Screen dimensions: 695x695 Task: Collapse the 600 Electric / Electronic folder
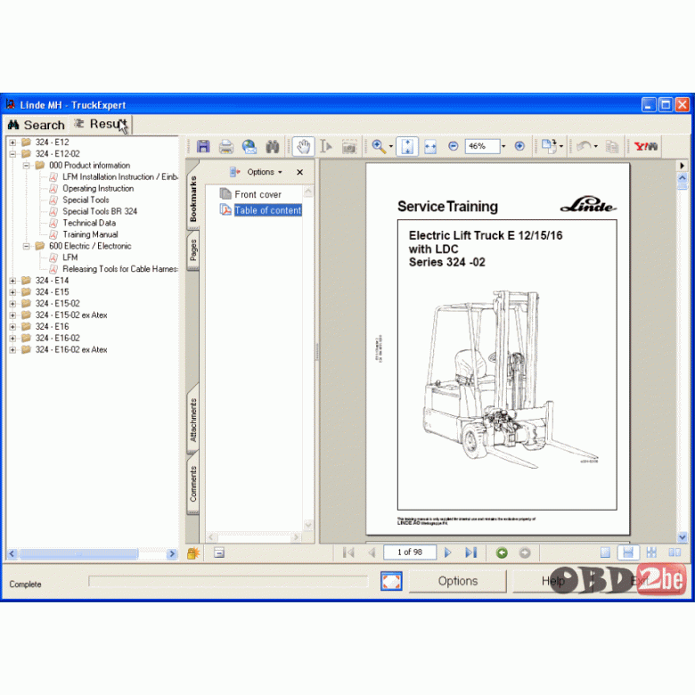tap(26, 246)
